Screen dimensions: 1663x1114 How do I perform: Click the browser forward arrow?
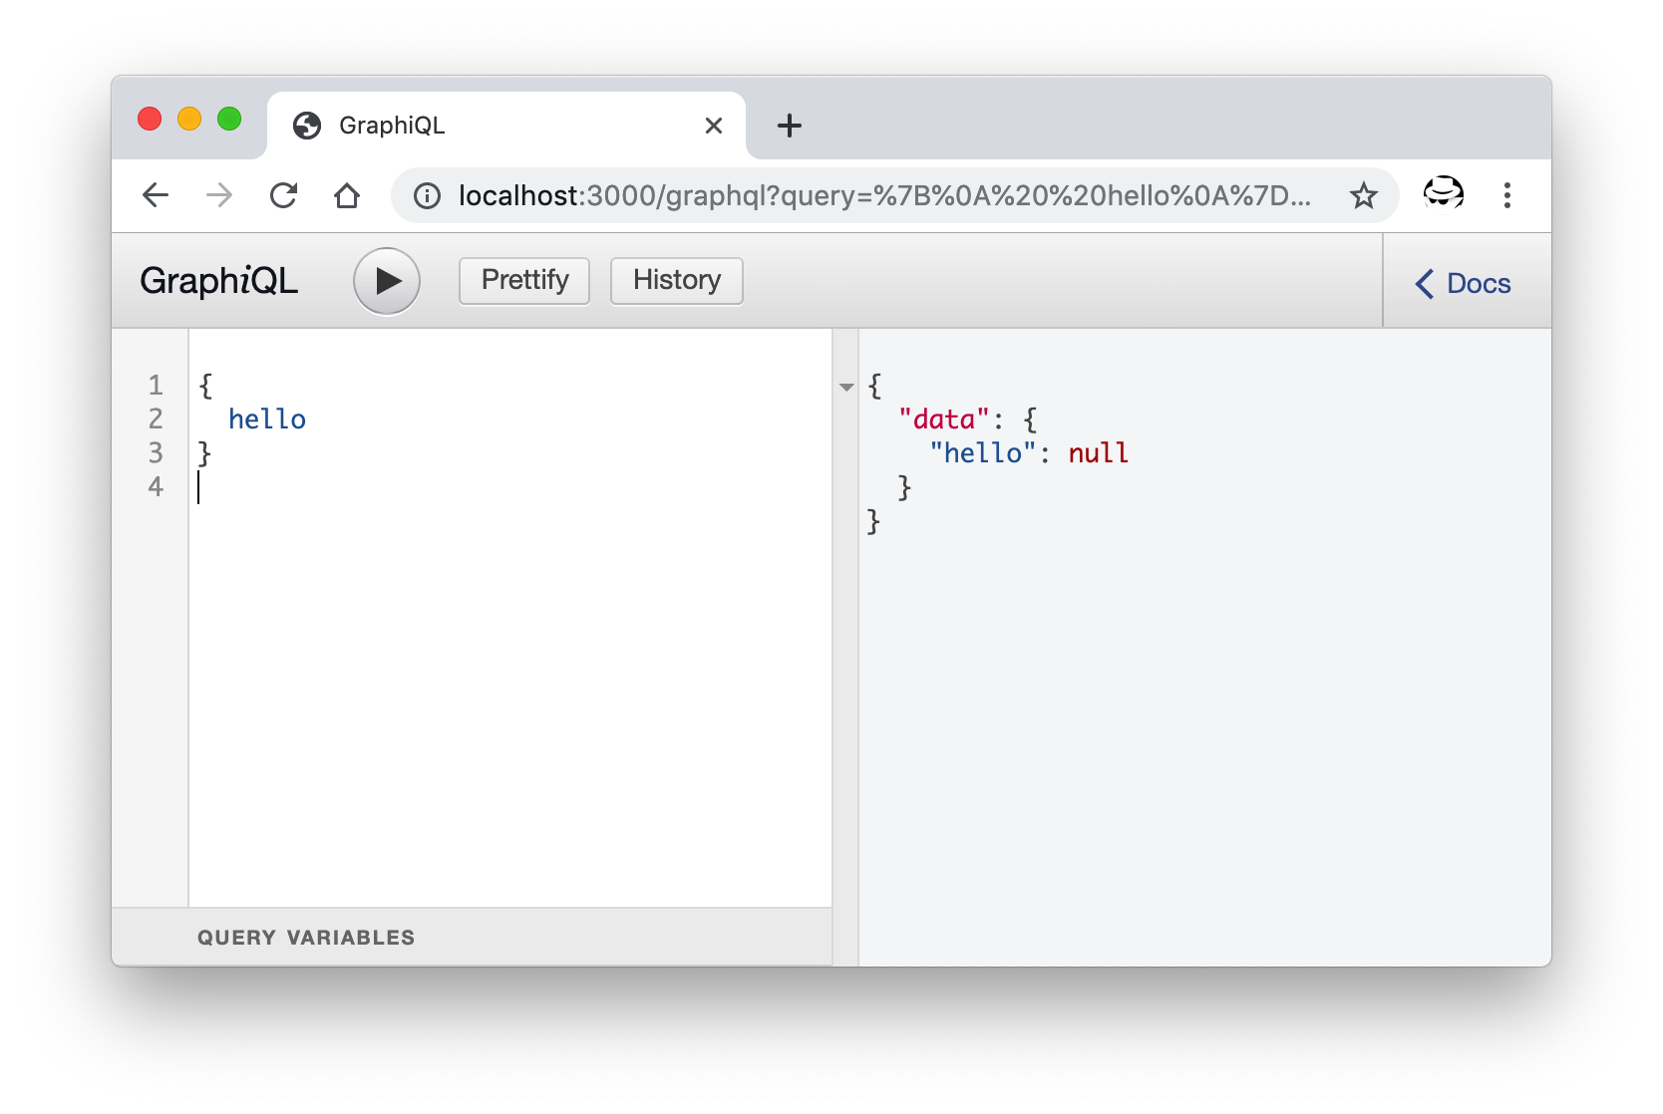pos(219,195)
